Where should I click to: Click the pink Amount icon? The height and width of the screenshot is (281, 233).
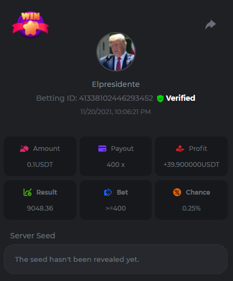click(x=24, y=149)
